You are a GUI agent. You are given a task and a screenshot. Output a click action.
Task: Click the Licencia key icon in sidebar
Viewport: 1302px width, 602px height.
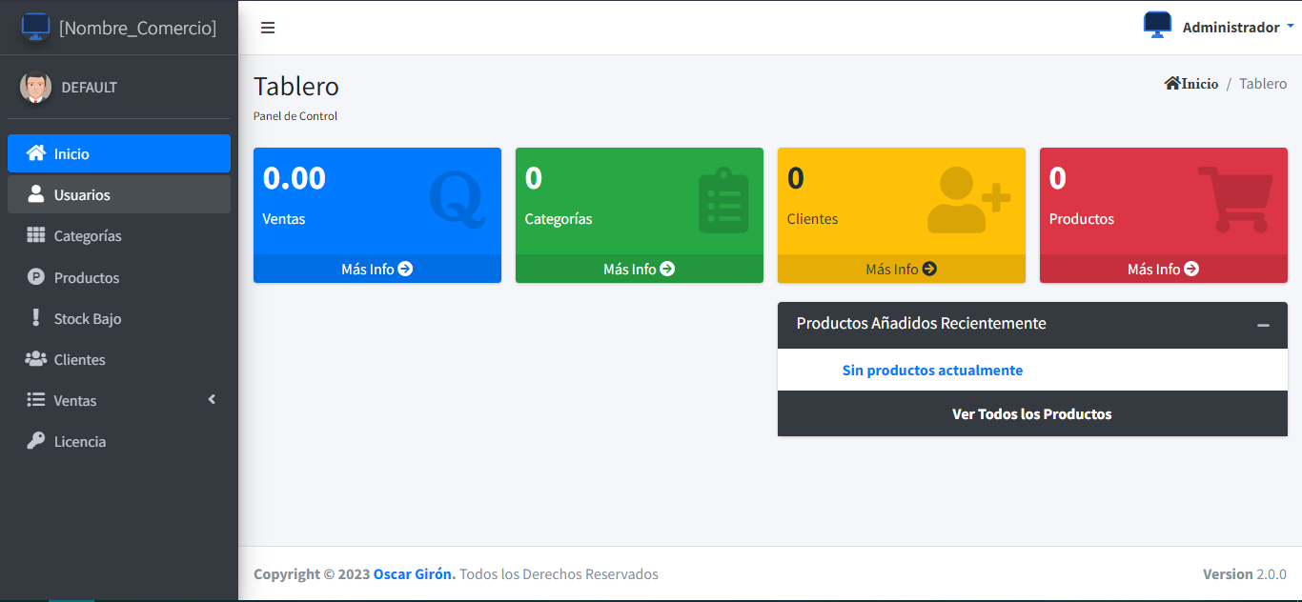(35, 441)
